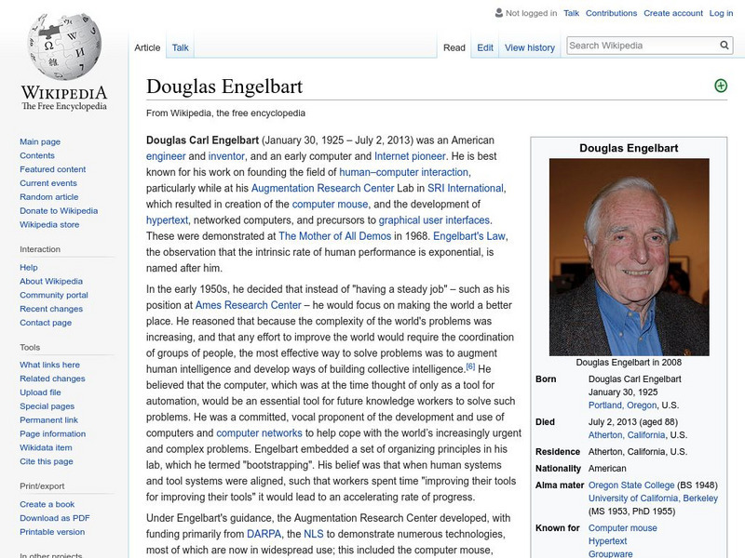Open the Edit tab
This screenshot has height=558, width=745.
pos(485,47)
